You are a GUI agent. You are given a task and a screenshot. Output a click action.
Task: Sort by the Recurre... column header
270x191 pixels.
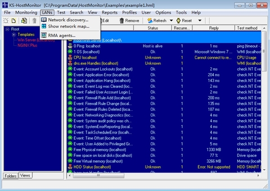tap(182, 28)
